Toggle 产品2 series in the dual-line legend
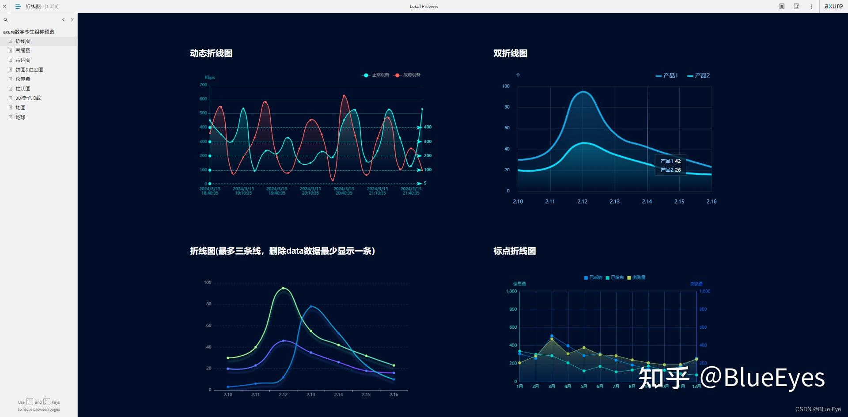Viewport: 848px width, 417px height. click(698, 76)
